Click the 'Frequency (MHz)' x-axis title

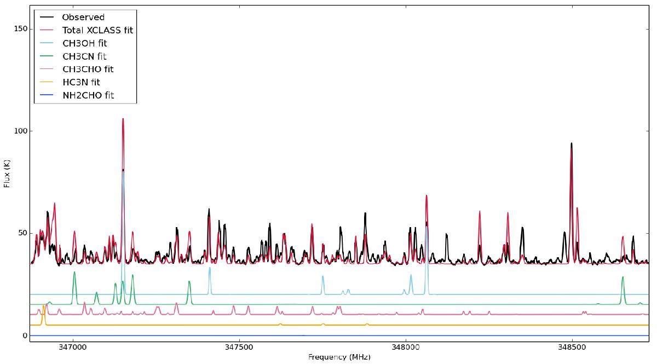coord(339,357)
